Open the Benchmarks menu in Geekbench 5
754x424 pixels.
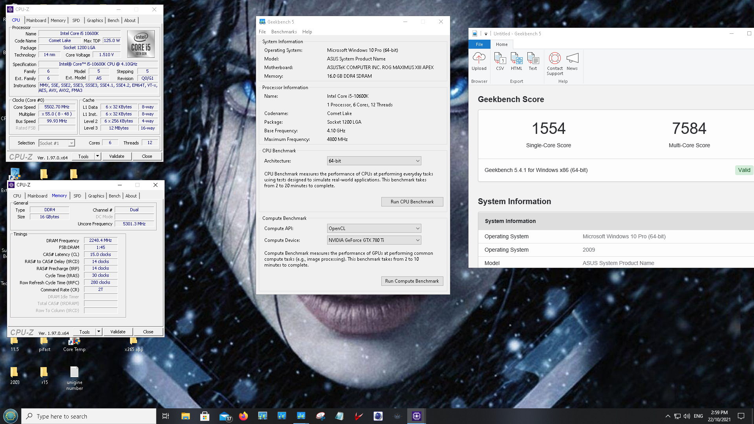(x=284, y=32)
